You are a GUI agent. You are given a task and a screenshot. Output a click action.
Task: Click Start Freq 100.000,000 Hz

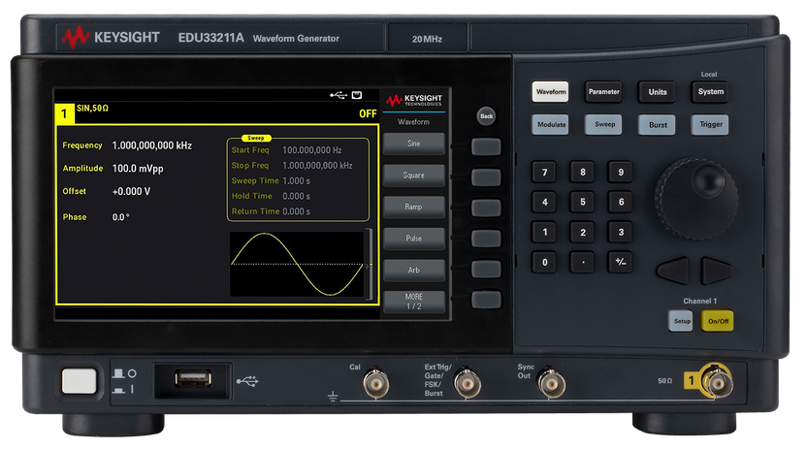click(x=286, y=150)
